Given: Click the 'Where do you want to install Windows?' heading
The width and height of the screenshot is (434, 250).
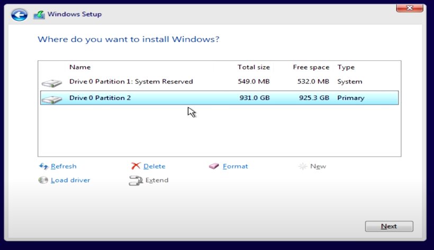Looking at the screenshot, I should click(x=129, y=39).
